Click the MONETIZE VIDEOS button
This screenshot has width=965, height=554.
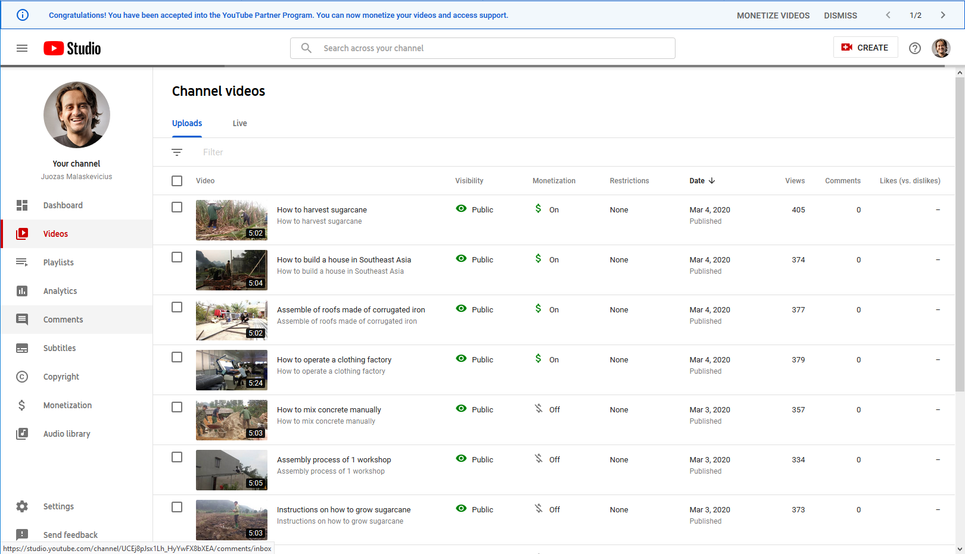click(773, 15)
